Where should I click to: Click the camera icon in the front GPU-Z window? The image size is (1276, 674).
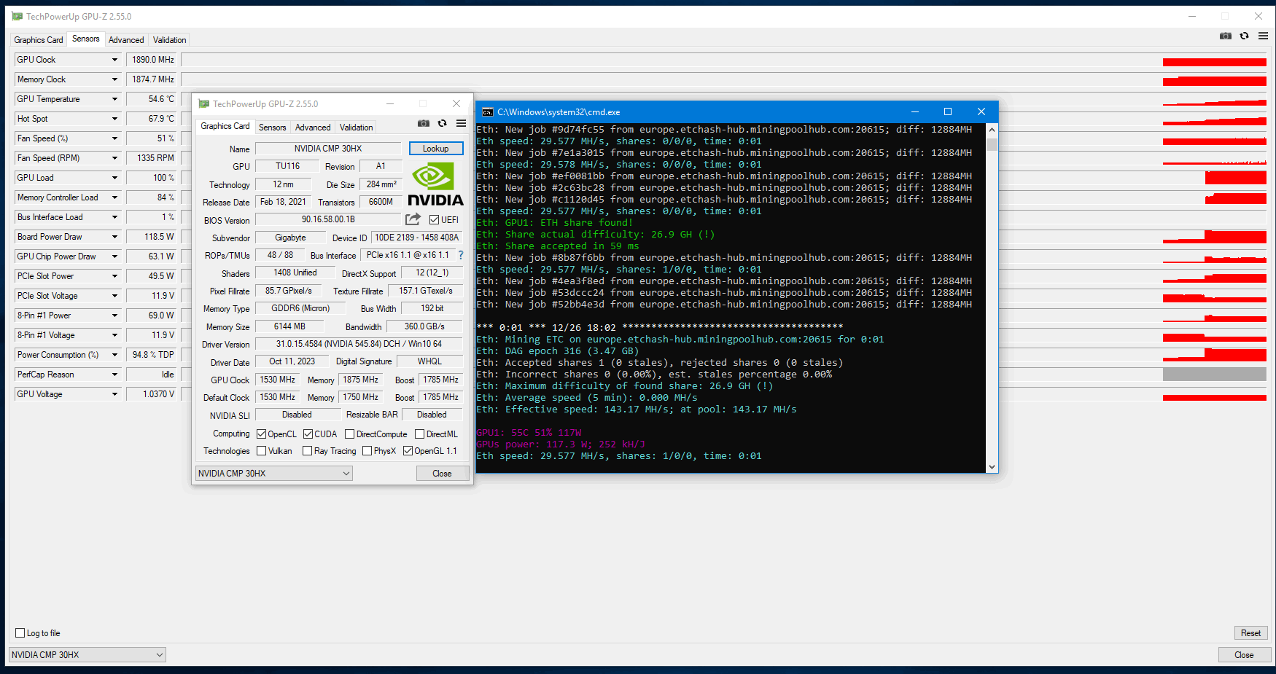(424, 123)
